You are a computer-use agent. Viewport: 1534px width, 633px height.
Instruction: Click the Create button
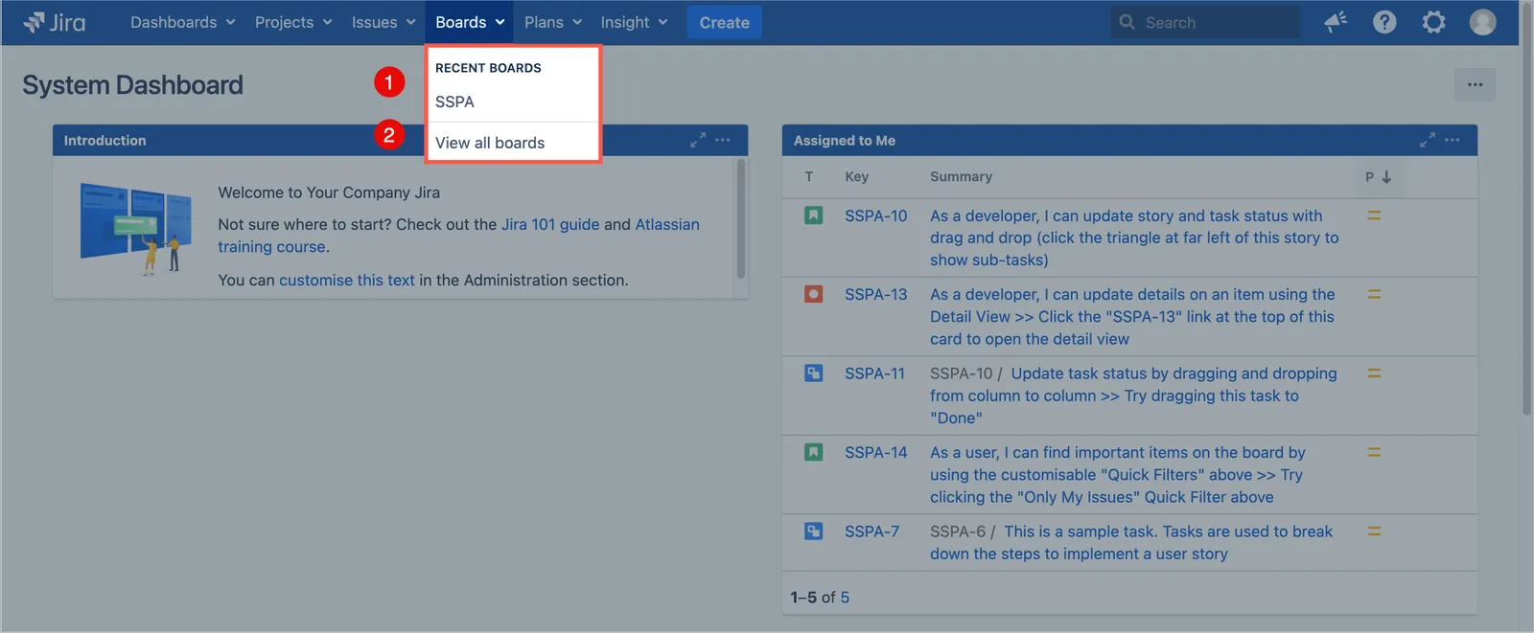724,22
